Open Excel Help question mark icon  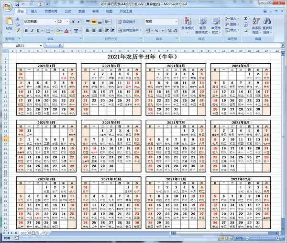[x=265, y=12]
